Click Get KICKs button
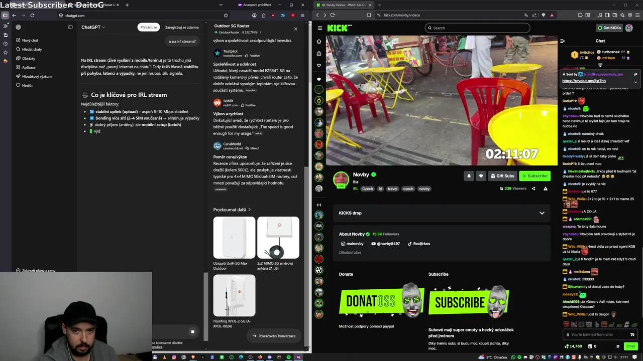 coord(609,28)
